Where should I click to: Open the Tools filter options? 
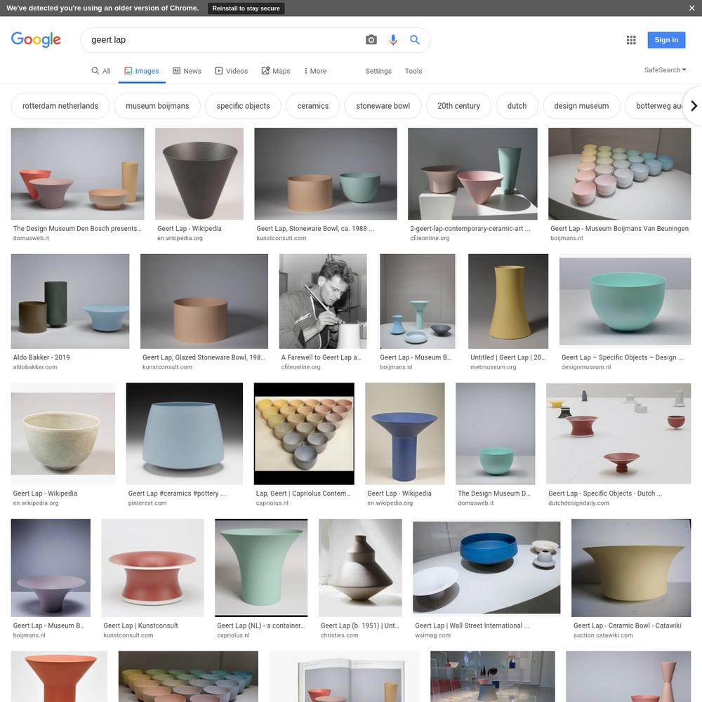coord(413,71)
